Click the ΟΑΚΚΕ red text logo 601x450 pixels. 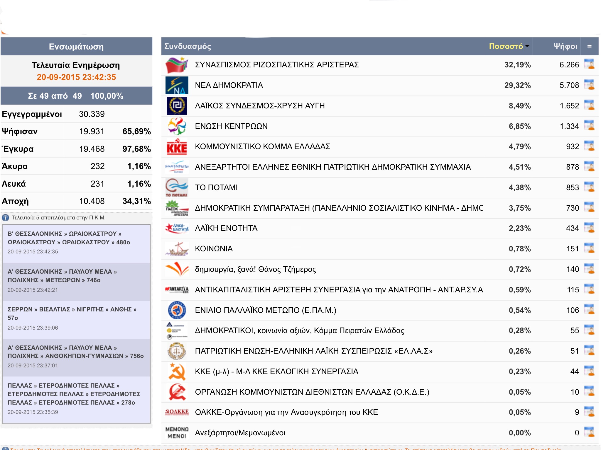point(177,412)
